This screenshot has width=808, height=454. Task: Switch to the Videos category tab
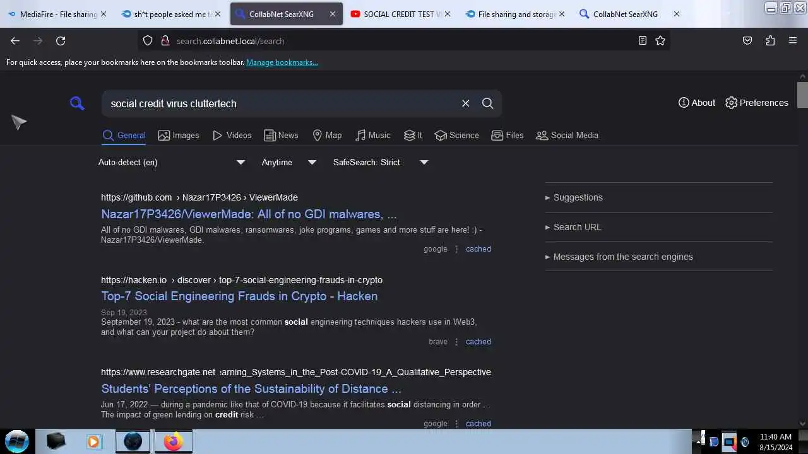click(232, 135)
